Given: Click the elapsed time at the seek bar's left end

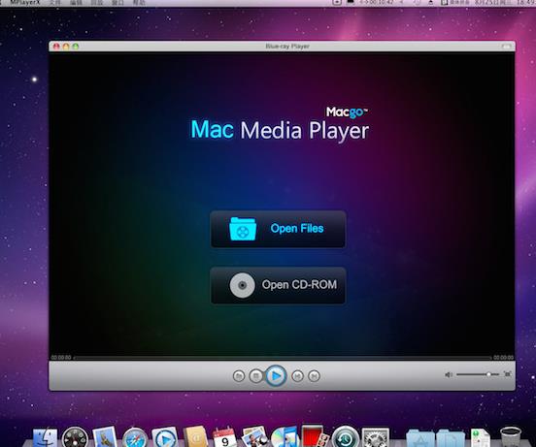Looking at the screenshot, I should pos(61,357).
